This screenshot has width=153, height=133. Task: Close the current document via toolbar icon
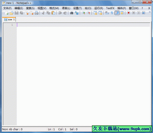pyautogui.click(x=27, y=13)
